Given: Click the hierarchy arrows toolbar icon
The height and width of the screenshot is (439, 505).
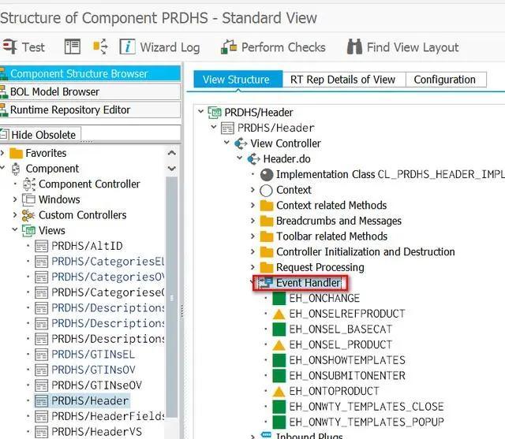Looking at the screenshot, I should [100, 47].
